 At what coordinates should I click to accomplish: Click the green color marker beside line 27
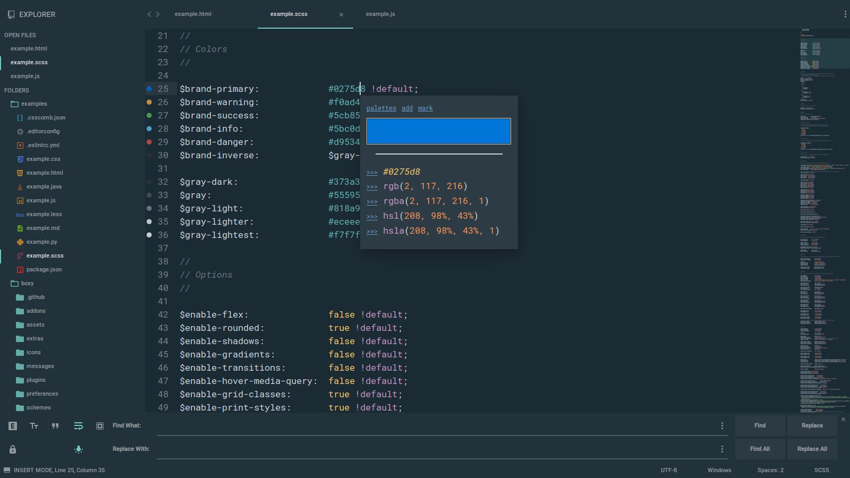[149, 115]
